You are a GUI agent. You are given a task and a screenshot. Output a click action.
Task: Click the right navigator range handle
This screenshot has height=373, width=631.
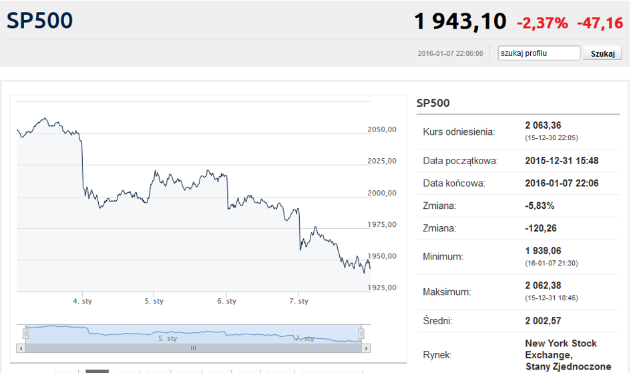(x=361, y=333)
